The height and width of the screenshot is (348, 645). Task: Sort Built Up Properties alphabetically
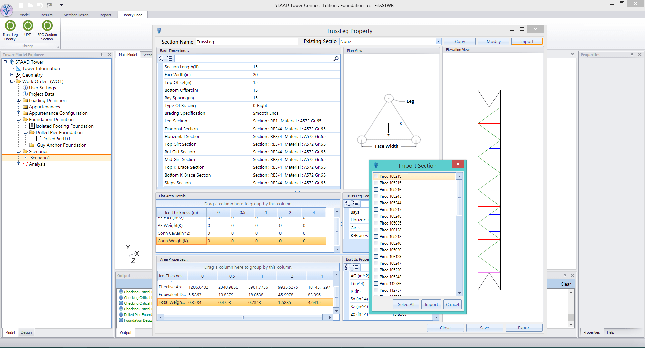pyautogui.click(x=347, y=267)
